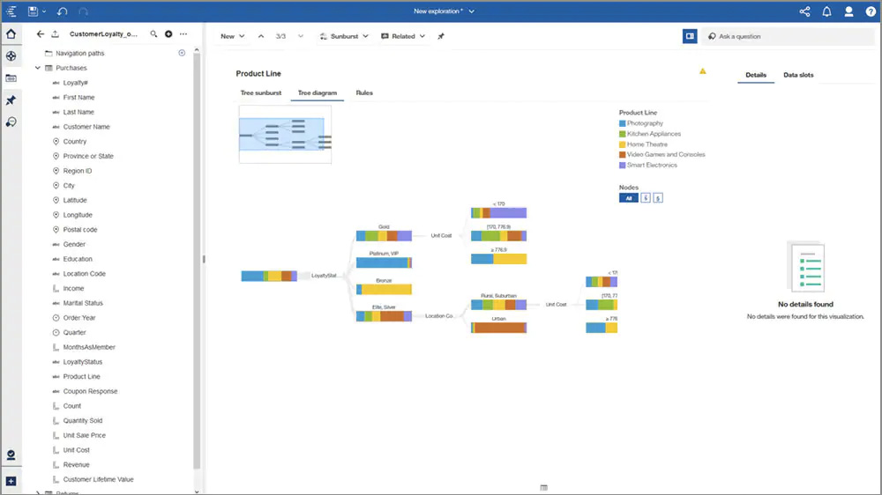Click the pin icon in exploration toolbar
The width and height of the screenshot is (882, 495).
pos(441,36)
